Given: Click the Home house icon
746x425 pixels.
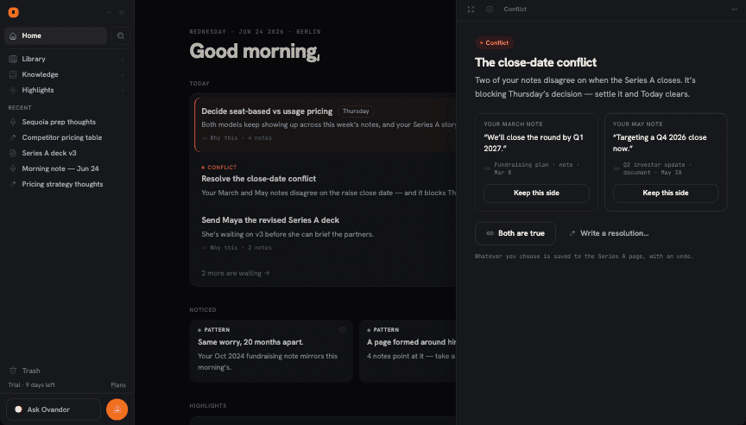Looking at the screenshot, I should coord(13,35).
